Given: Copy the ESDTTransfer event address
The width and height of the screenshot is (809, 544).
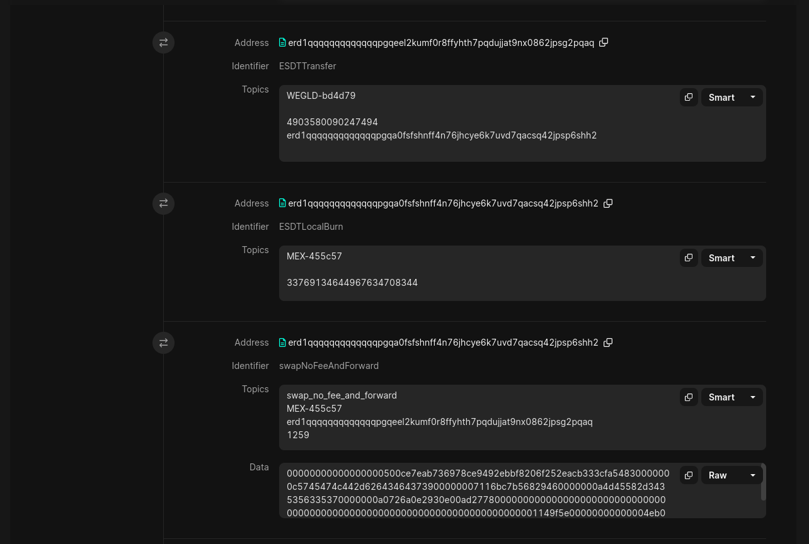Looking at the screenshot, I should click(604, 43).
